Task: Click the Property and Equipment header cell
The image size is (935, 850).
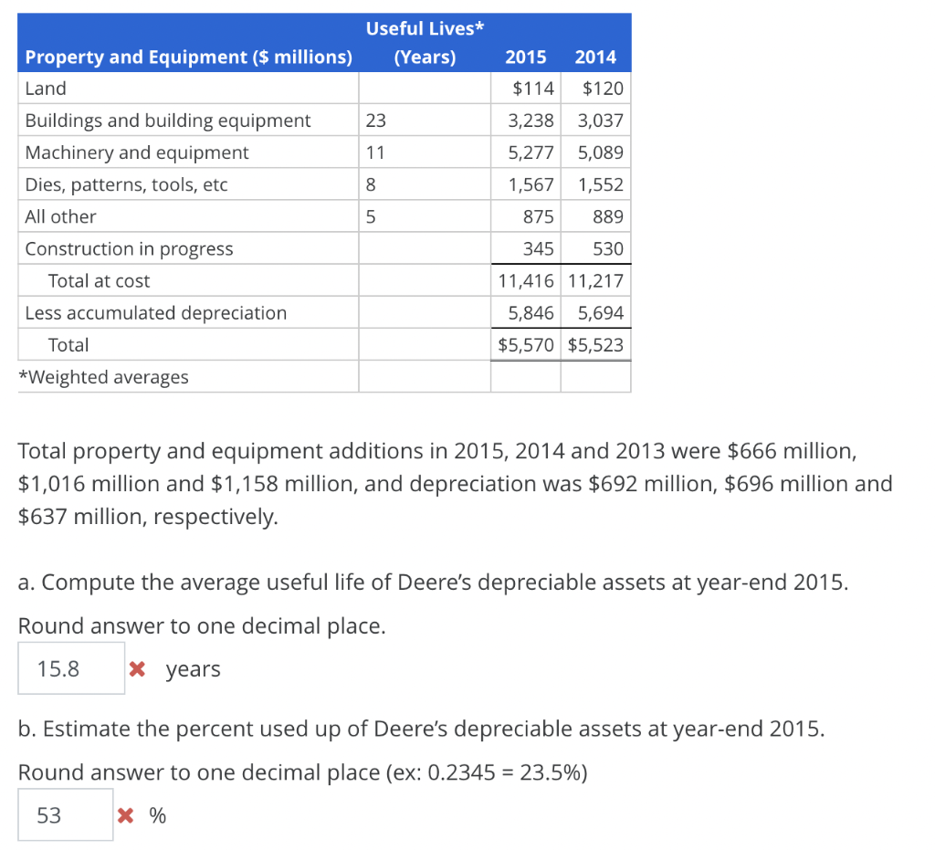Action: (189, 57)
